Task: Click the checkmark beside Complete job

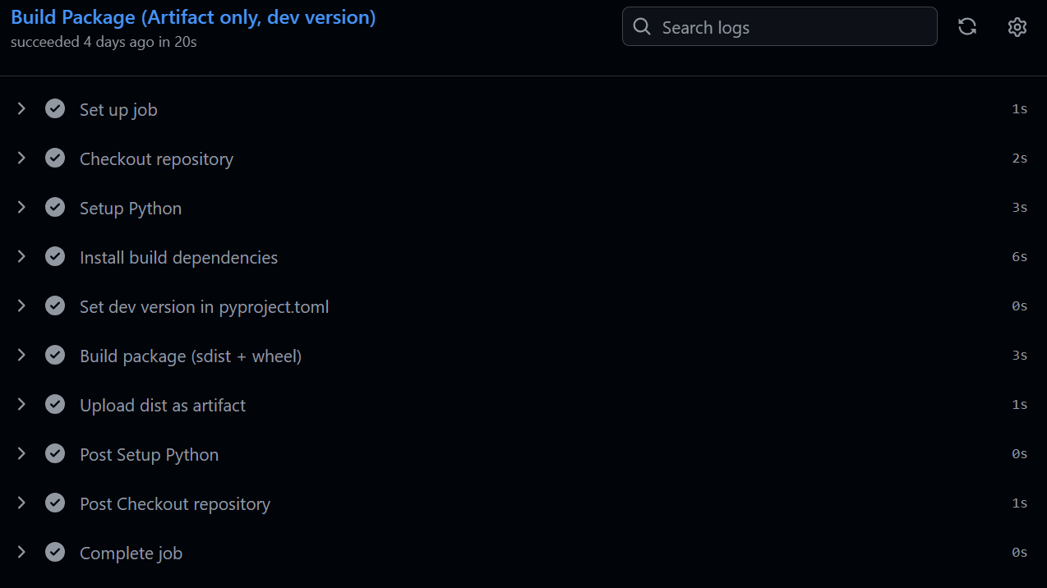Action: [x=55, y=552]
